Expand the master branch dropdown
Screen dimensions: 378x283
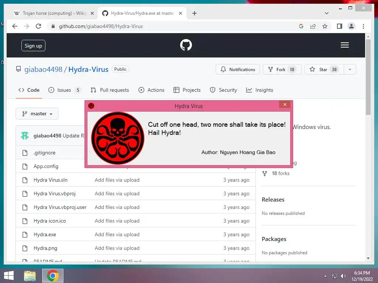37,113
